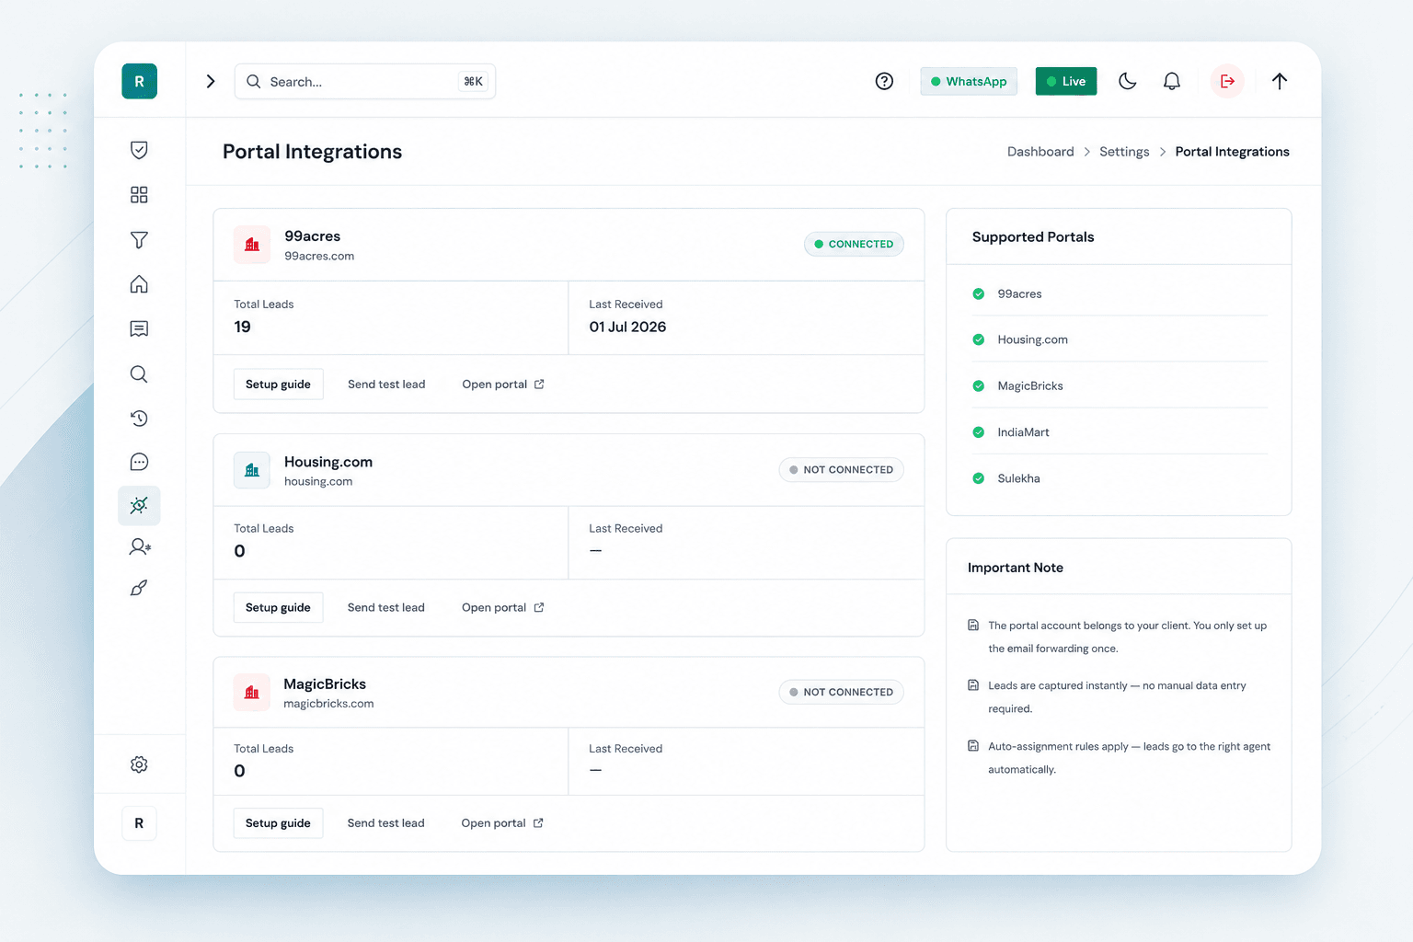Open the shield check sidebar icon

coord(139,150)
